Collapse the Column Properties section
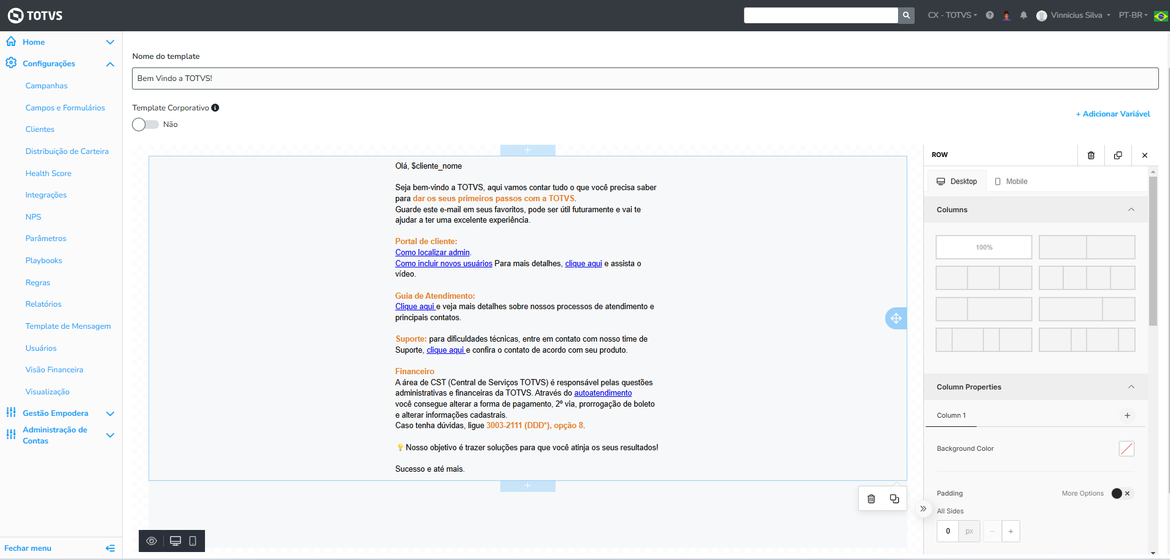Image resolution: width=1170 pixels, height=560 pixels. click(1131, 387)
